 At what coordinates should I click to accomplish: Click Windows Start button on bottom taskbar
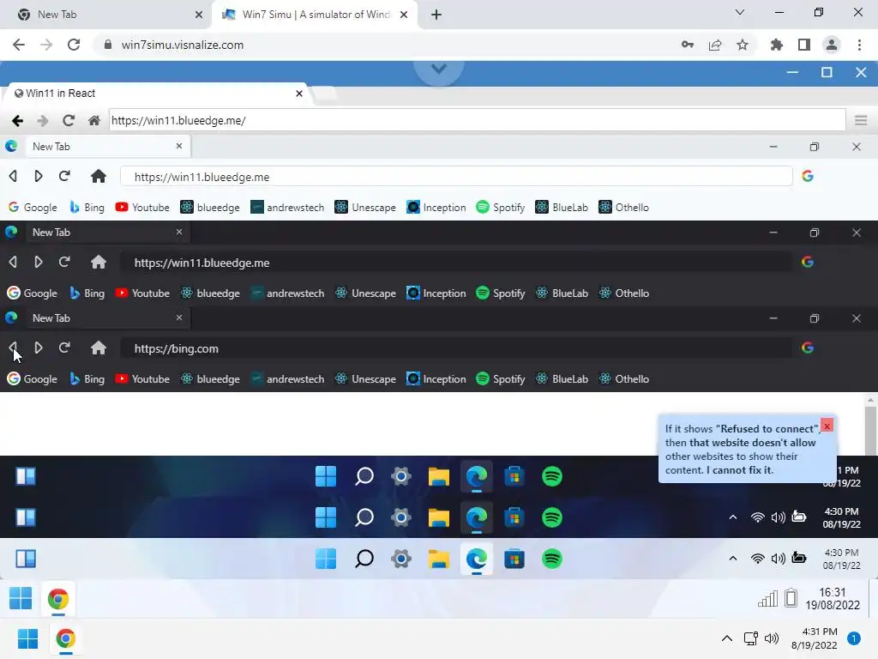(x=27, y=638)
